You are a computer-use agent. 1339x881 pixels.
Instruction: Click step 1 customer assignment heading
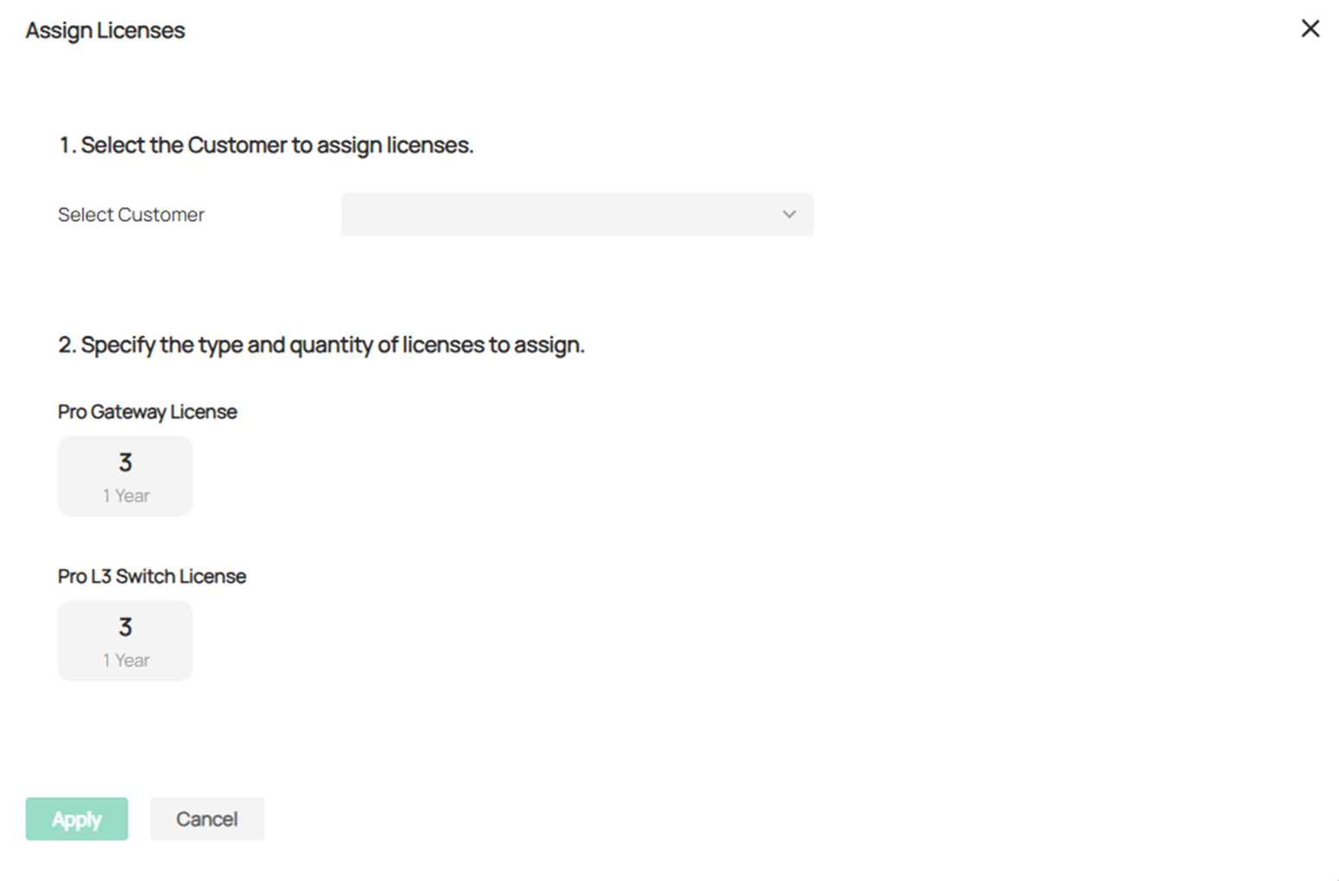[x=265, y=144]
